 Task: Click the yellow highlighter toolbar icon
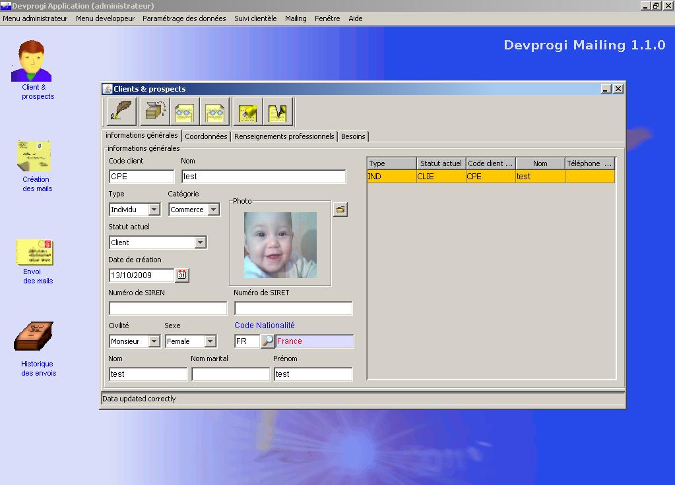pyautogui.click(x=248, y=112)
